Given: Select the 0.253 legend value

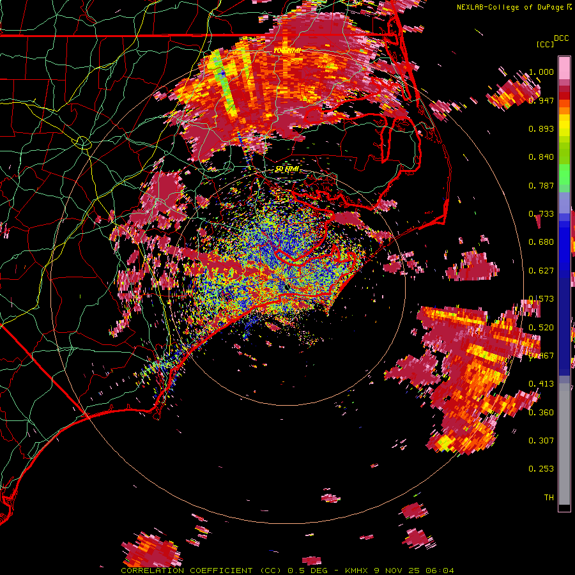Looking at the screenshot, I should point(541,469).
